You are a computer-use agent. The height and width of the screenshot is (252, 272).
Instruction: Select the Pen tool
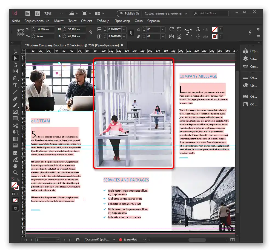(x=15, y=99)
